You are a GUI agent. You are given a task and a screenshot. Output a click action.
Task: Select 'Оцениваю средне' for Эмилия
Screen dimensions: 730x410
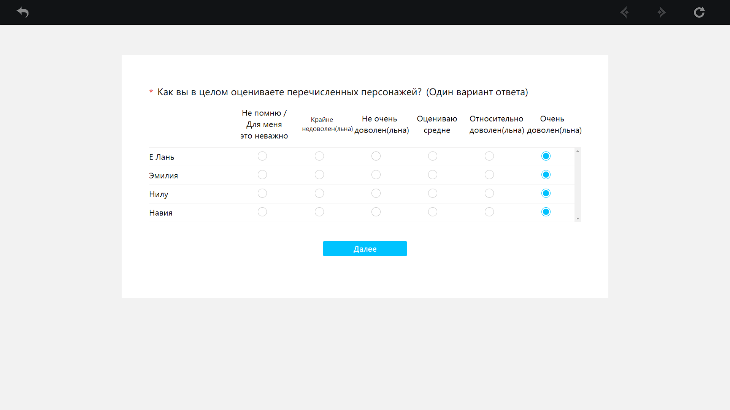tap(433, 175)
